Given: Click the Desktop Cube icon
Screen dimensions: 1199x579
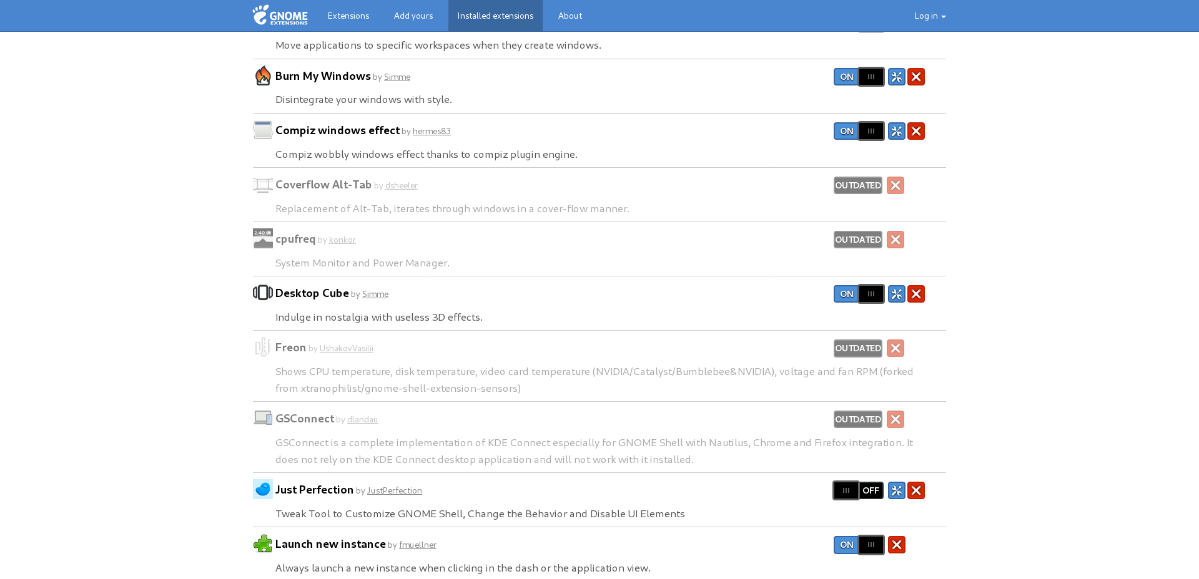Looking at the screenshot, I should pos(262,293).
